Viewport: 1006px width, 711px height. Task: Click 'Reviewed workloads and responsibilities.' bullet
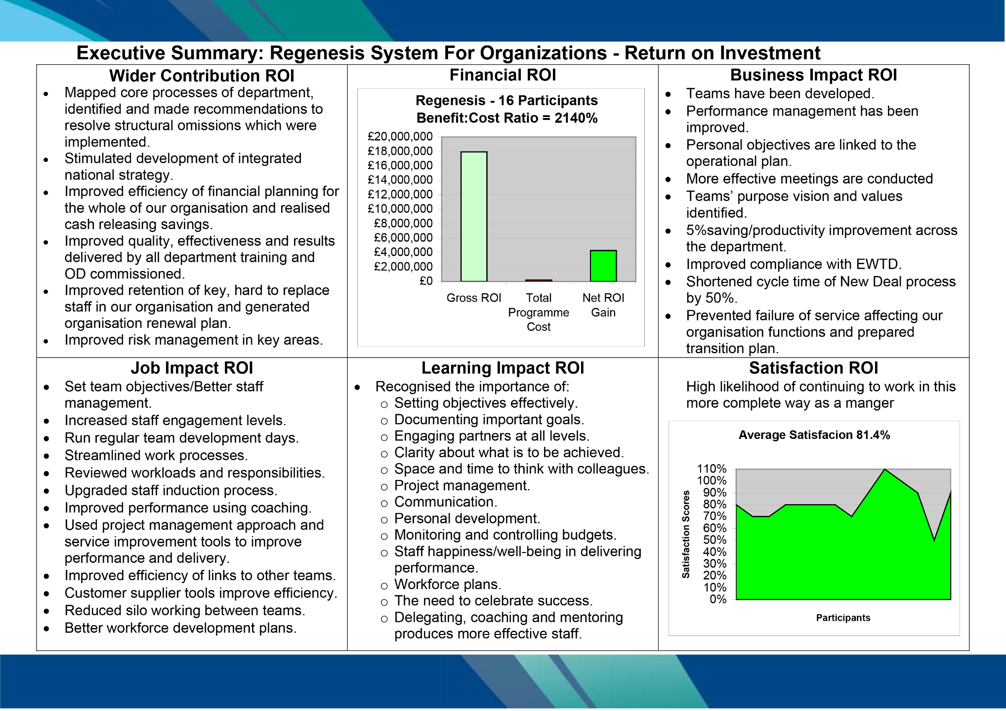[x=195, y=473]
